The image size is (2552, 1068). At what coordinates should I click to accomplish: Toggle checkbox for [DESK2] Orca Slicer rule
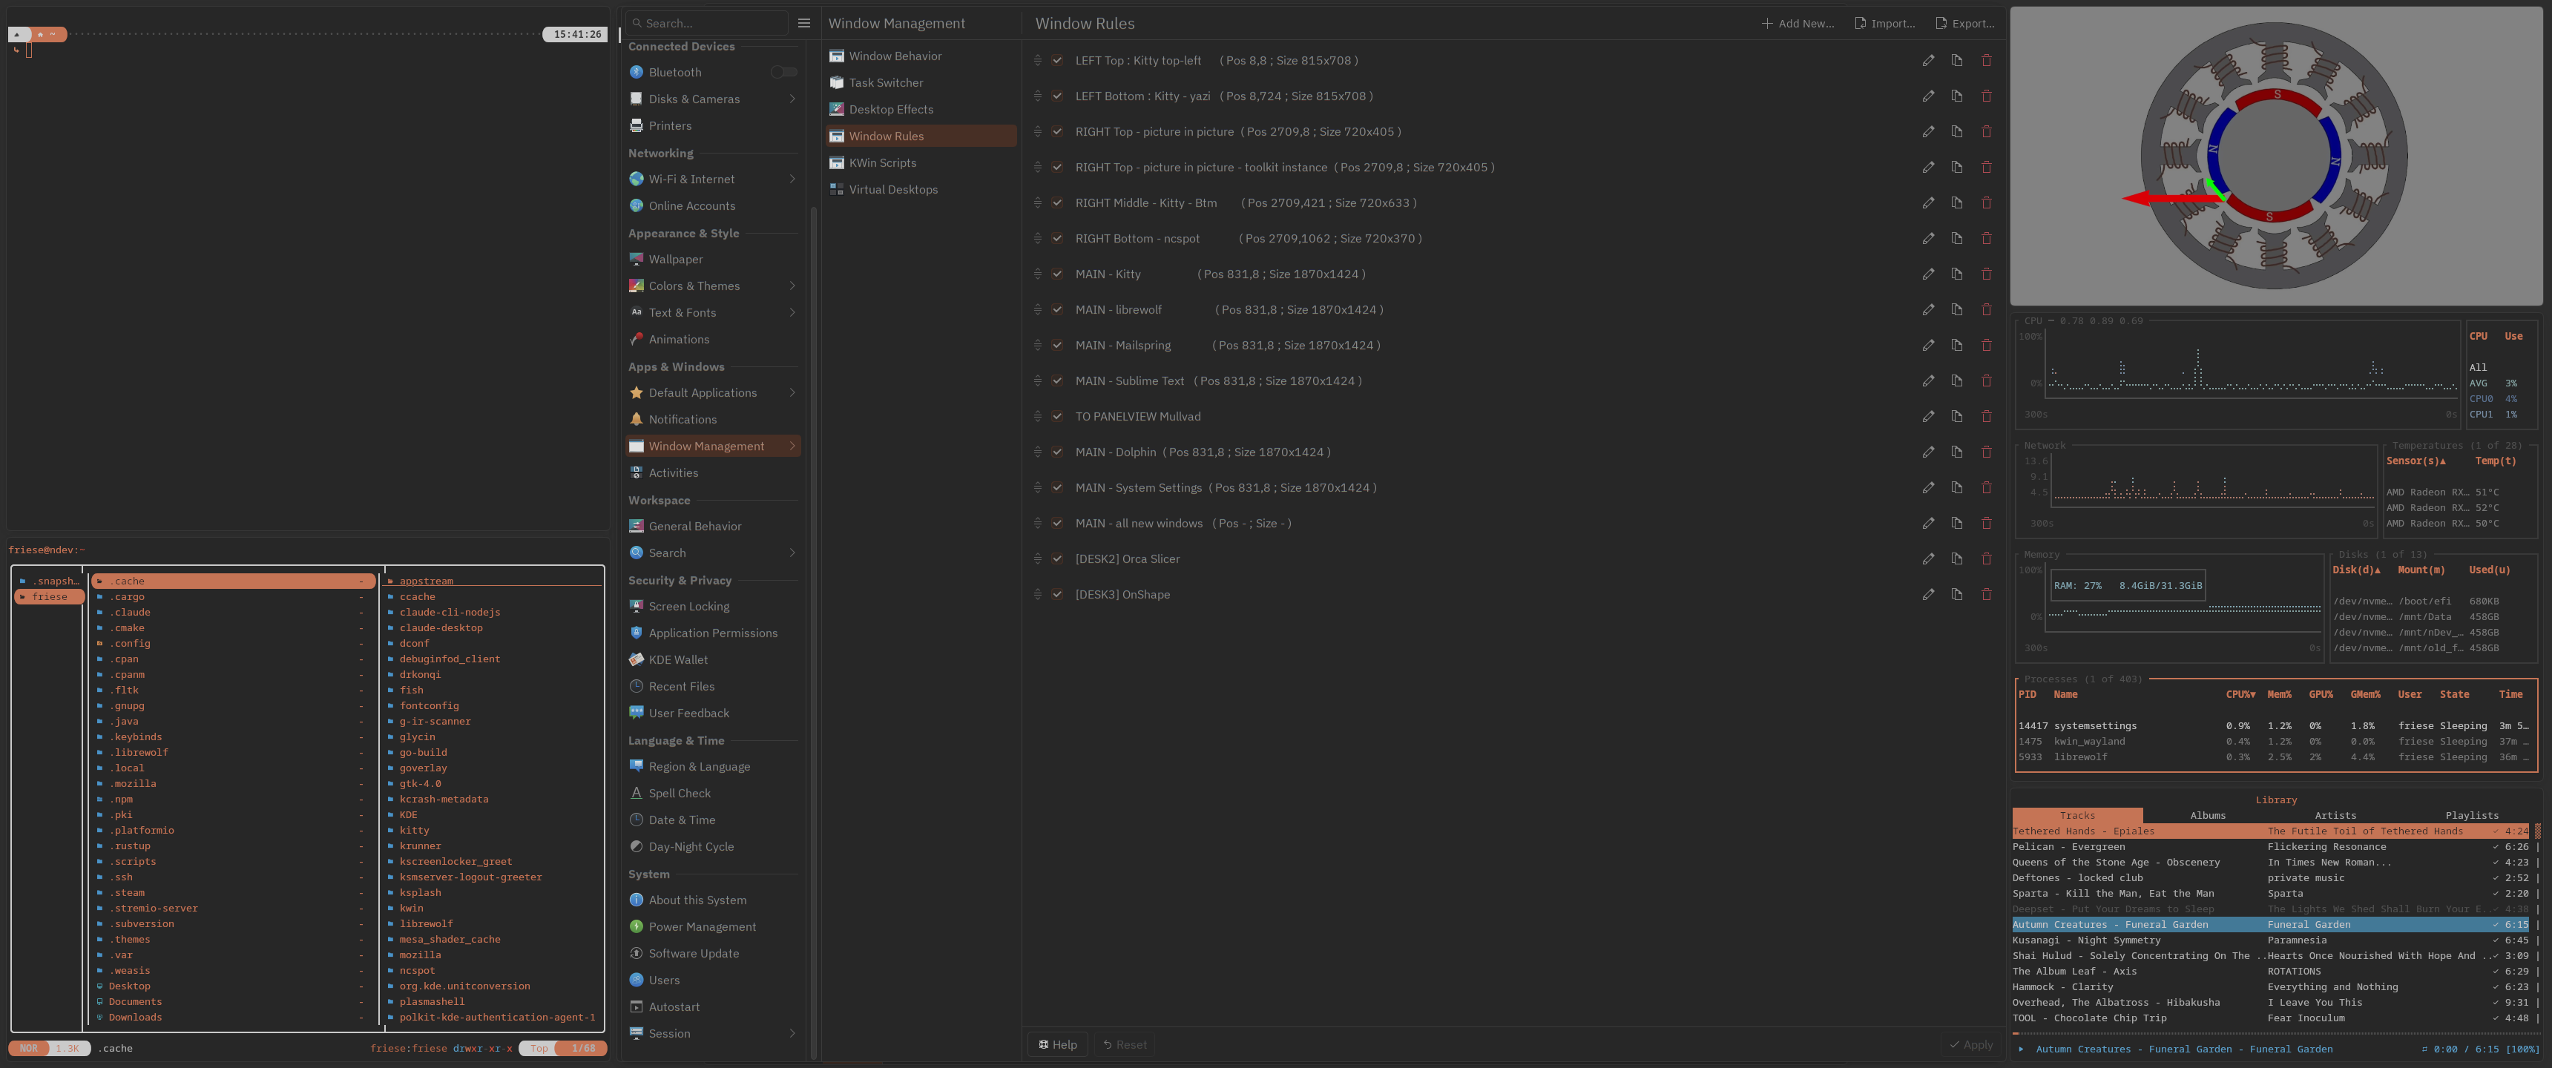1057,558
